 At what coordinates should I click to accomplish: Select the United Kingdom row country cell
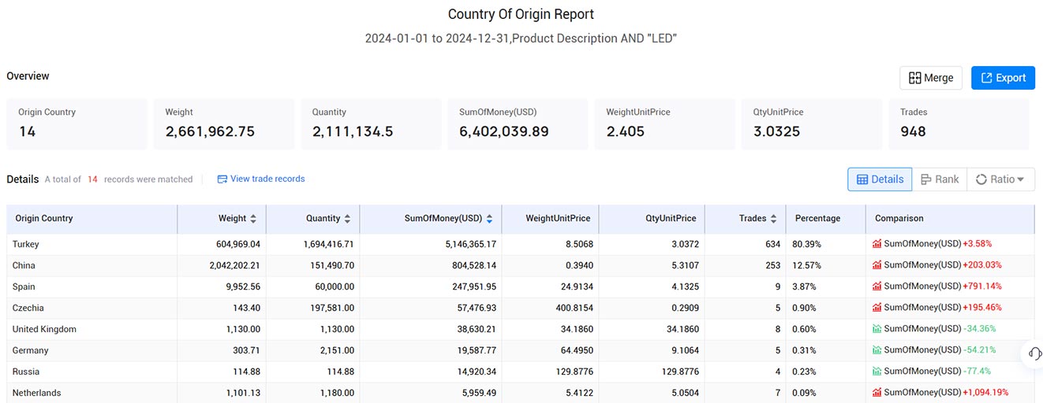click(x=92, y=329)
